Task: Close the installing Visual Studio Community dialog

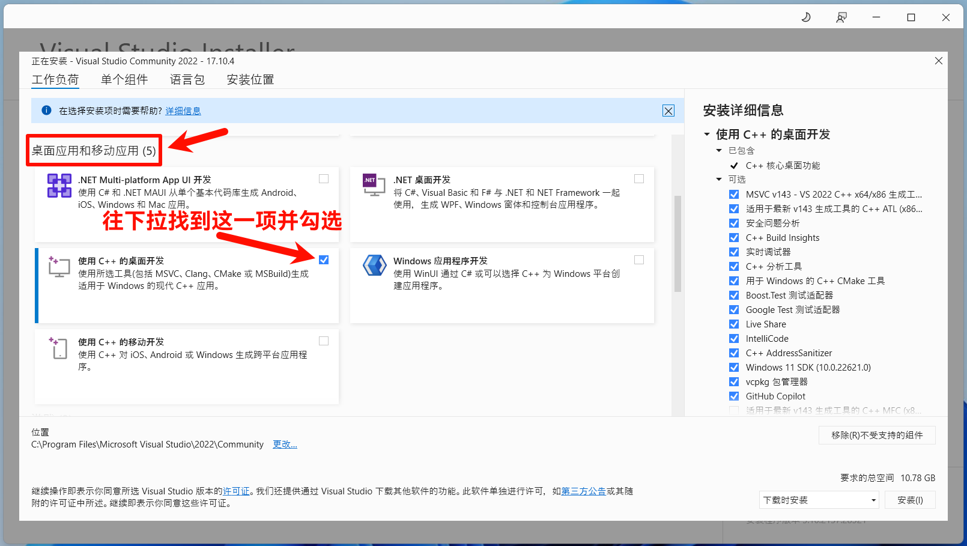Action: [939, 61]
